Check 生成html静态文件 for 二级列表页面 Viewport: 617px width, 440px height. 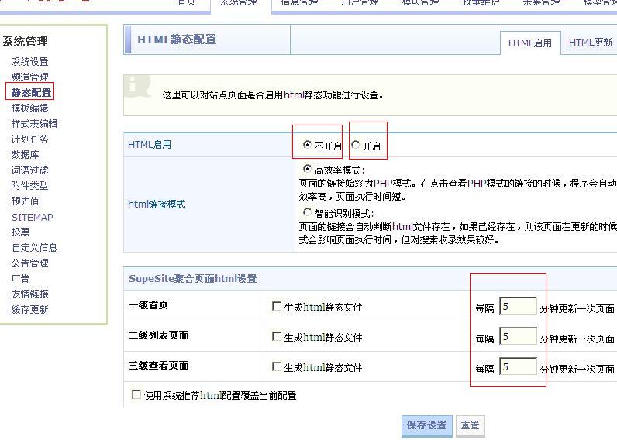coord(277,336)
